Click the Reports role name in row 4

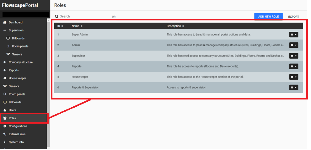coord(77,66)
